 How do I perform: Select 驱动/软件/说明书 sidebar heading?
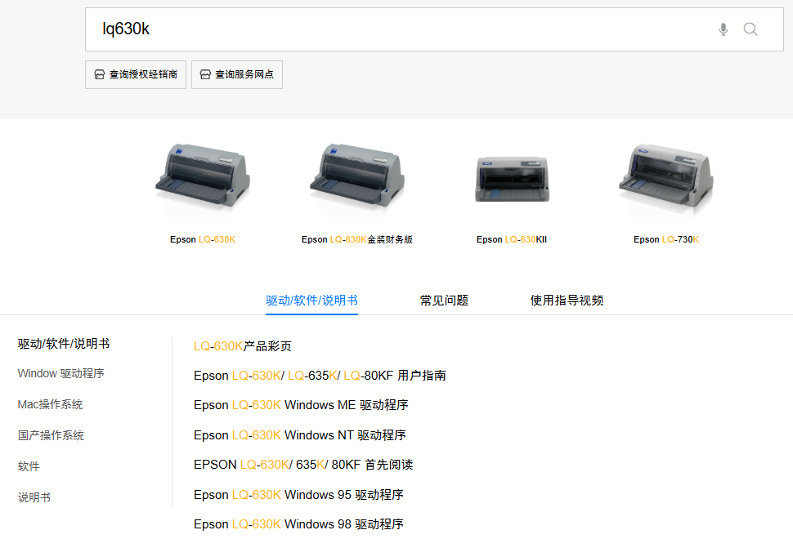click(64, 344)
